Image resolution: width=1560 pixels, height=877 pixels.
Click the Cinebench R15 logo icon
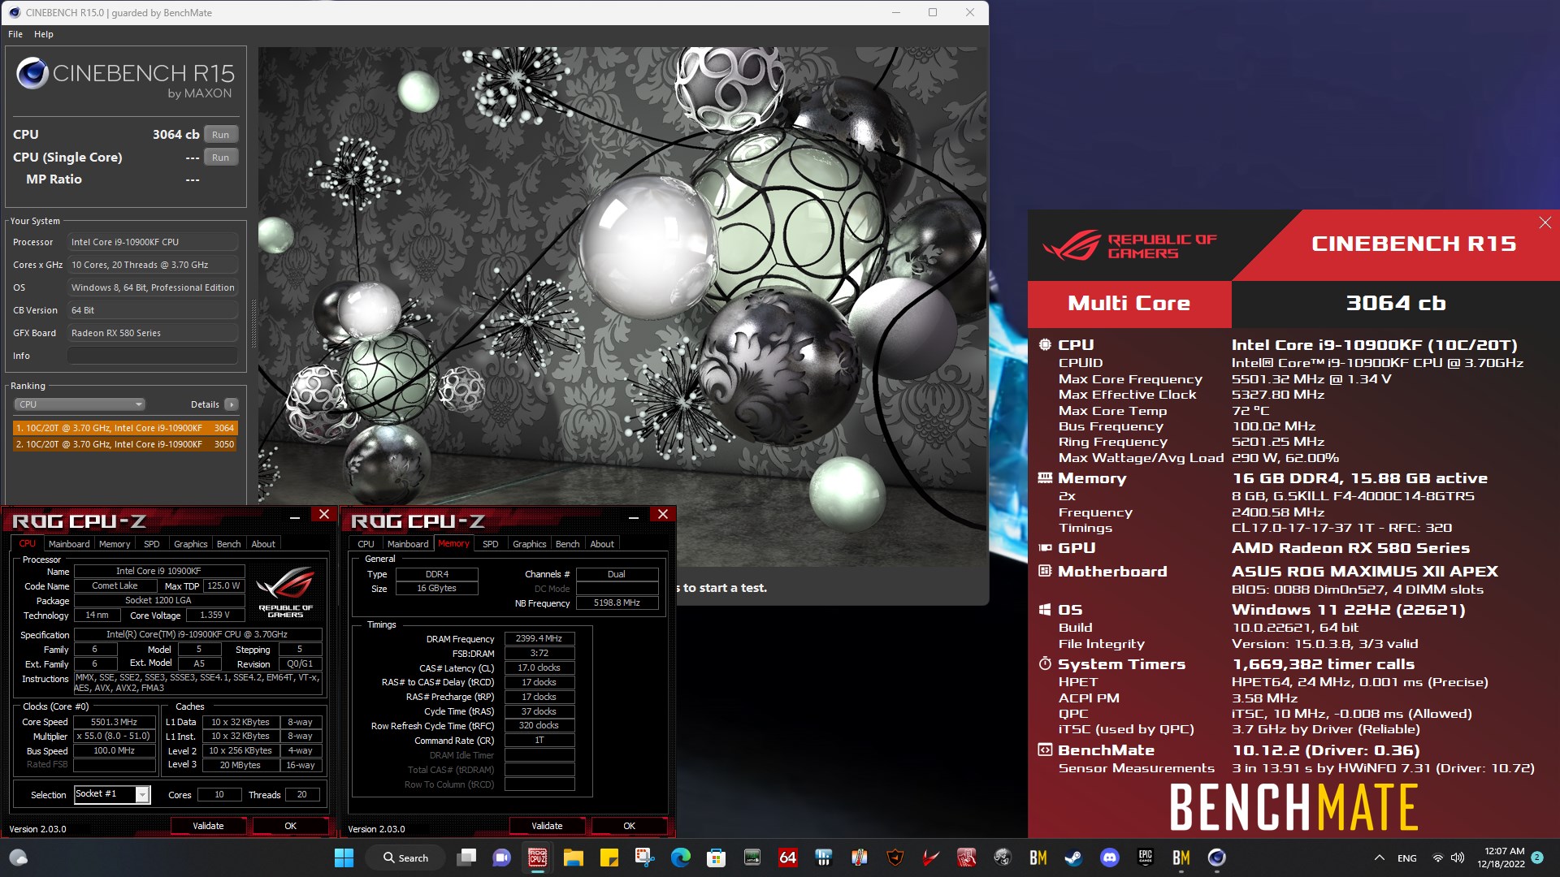[32, 73]
